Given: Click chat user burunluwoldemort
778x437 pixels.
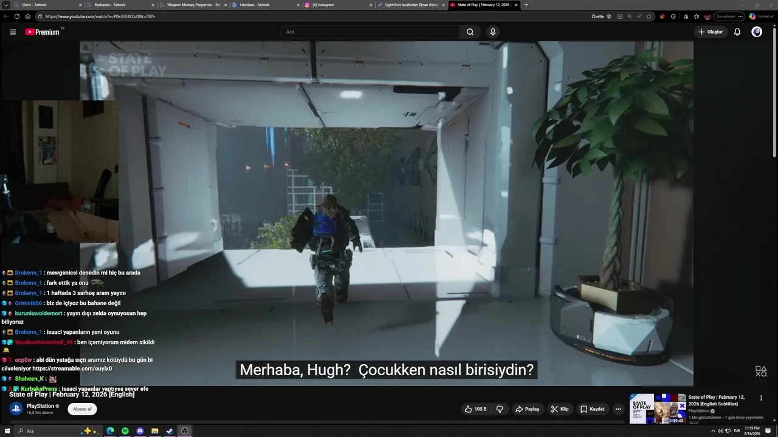Looking at the screenshot, I should 38,313.
